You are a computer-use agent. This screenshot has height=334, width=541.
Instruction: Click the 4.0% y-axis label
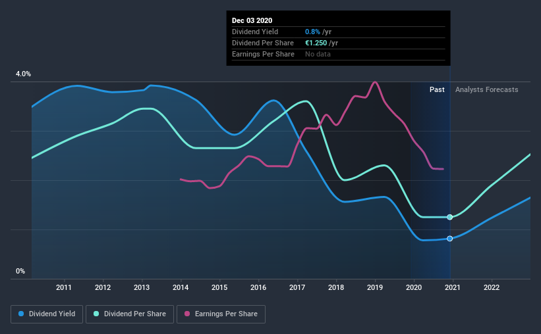click(23, 74)
